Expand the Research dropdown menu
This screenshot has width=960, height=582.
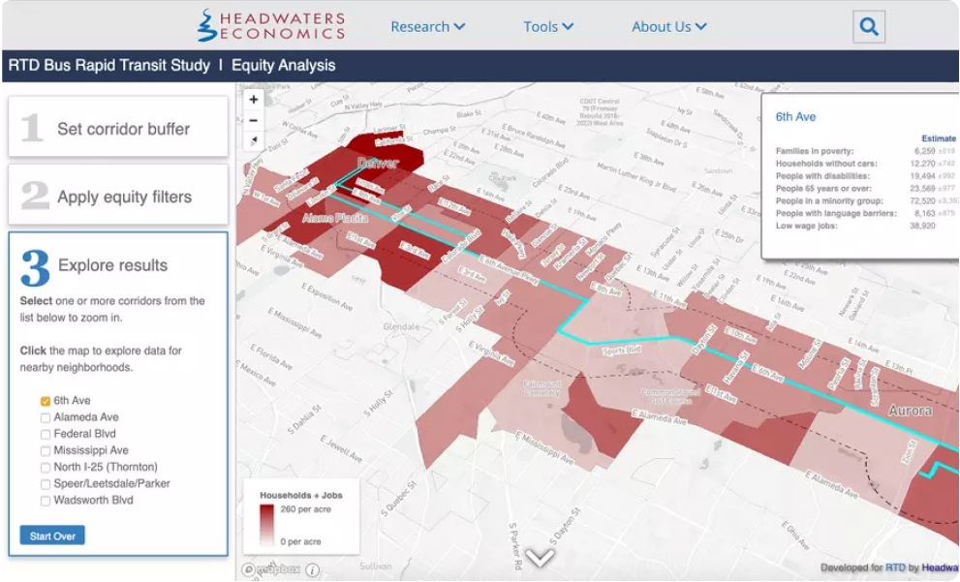tap(427, 27)
